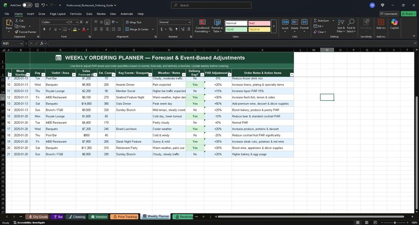
Task: Click the Undo arrow icon
Action: click(43, 5)
